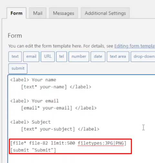Screen dimensions: 155x163
Task: Click the '[file* file-82 limit:500' line
Action: (x=68, y=143)
